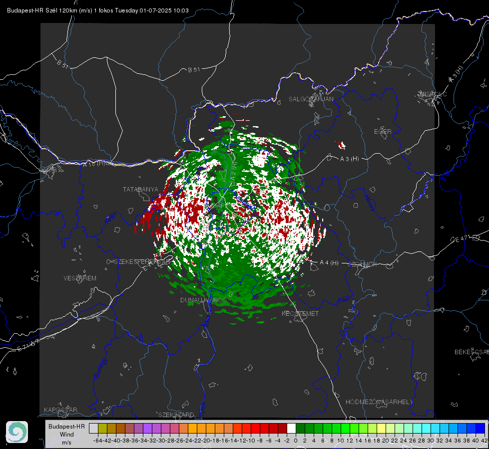Click the white swatch at 0 m/s
Image resolution: width=489 pixels, height=449 pixels.
pyautogui.click(x=291, y=428)
